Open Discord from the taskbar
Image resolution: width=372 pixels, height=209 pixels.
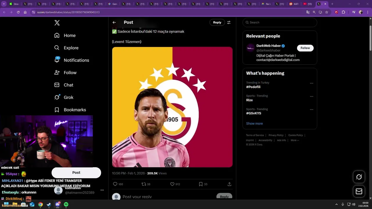58,204
